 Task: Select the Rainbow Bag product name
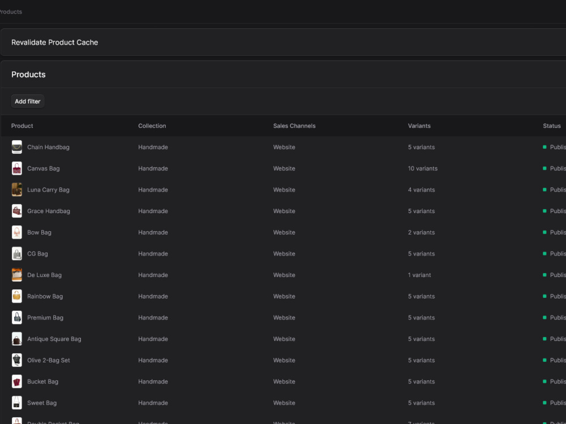click(45, 296)
